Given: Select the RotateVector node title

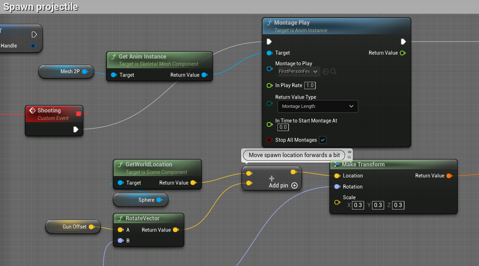Looking at the screenshot, I should [142, 218].
